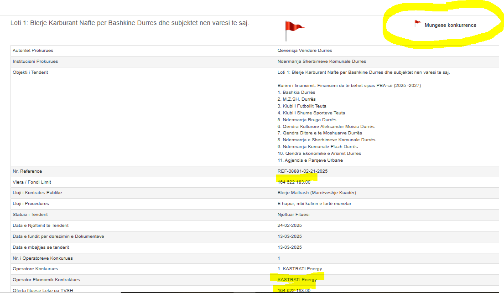Click the small red flag next to Mungese konkurrence

[417, 24]
